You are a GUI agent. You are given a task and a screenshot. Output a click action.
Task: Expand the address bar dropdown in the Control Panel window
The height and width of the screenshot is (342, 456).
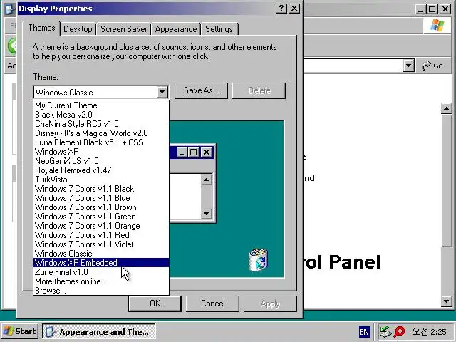pyautogui.click(x=408, y=66)
